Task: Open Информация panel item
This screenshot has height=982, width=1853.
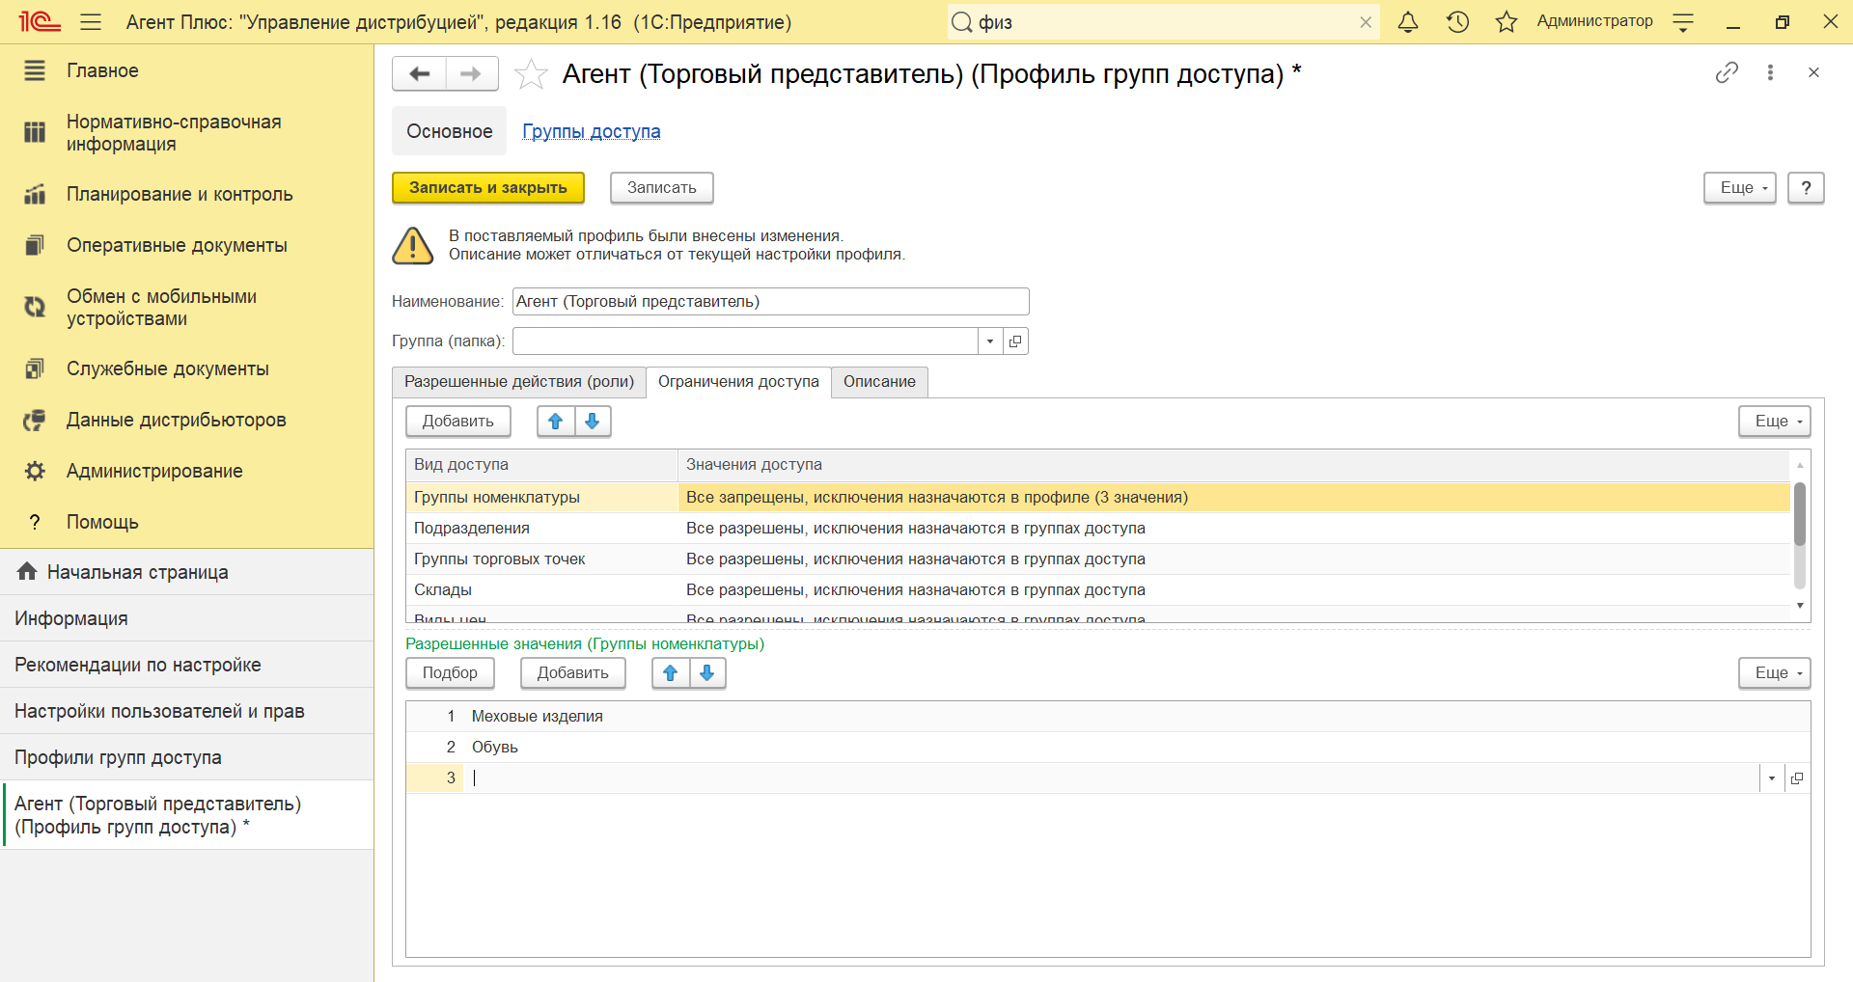Action: point(186,618)
